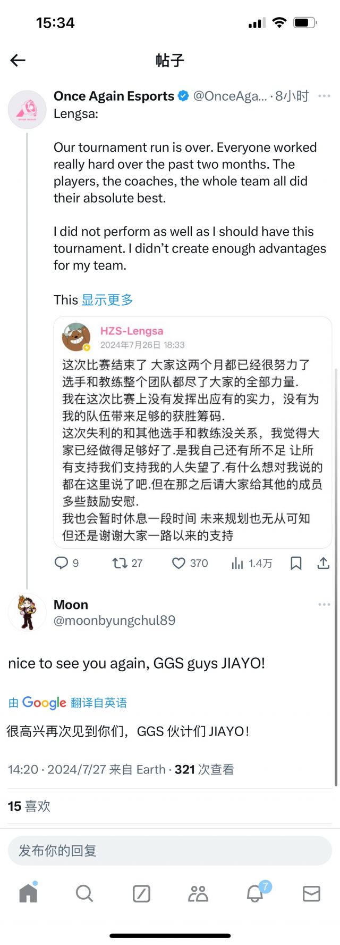Open more options on Moon's reply
Screen dimensions: 340x945
[x=324, y=604]
